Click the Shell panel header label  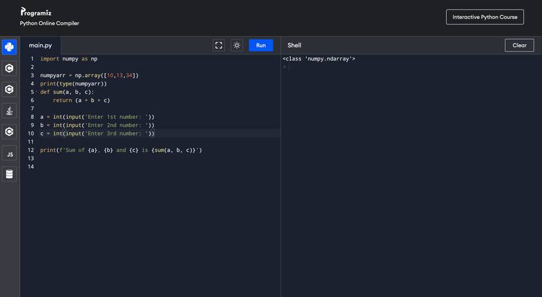coord(294,45)
